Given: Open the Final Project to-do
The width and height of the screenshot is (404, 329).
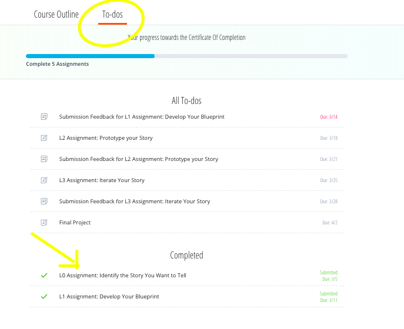Looking at the screenshot, I should click(75, 223).
